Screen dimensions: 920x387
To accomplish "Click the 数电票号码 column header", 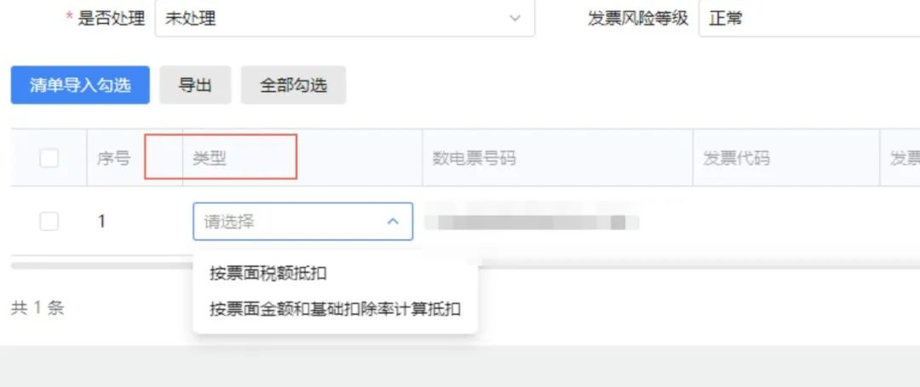I will pyautogui.click(x=474, y=158).
